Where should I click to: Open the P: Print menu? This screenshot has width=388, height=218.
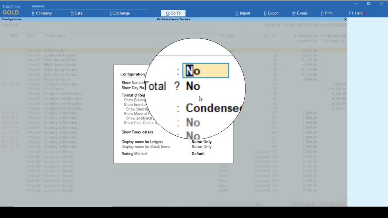click(326, 13)
